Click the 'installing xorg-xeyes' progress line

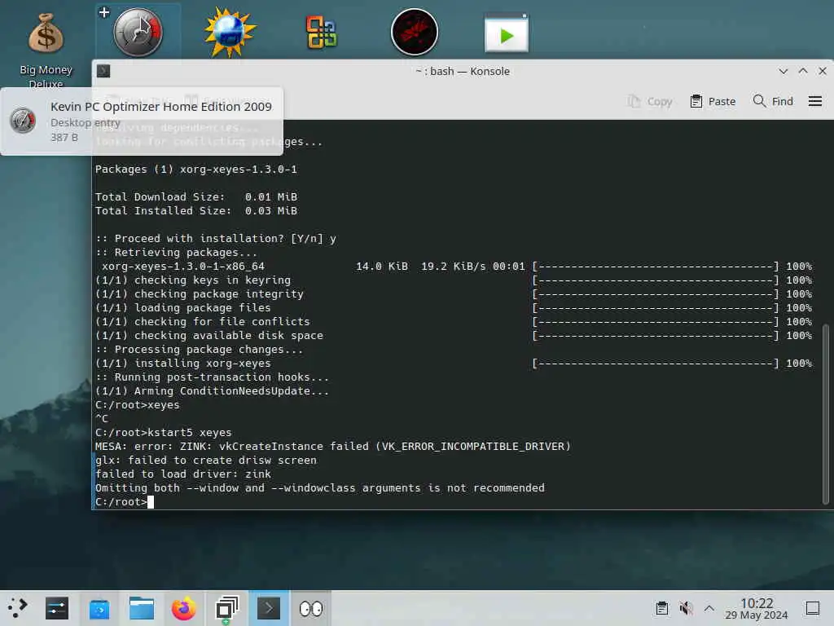coord(453,363)
